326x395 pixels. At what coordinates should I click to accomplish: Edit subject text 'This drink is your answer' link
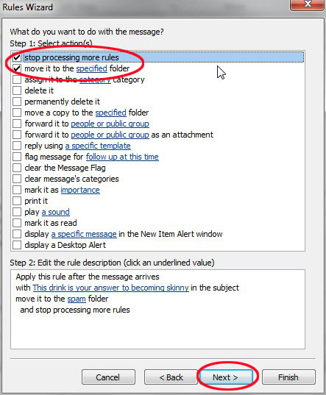(x=110, y=288)
